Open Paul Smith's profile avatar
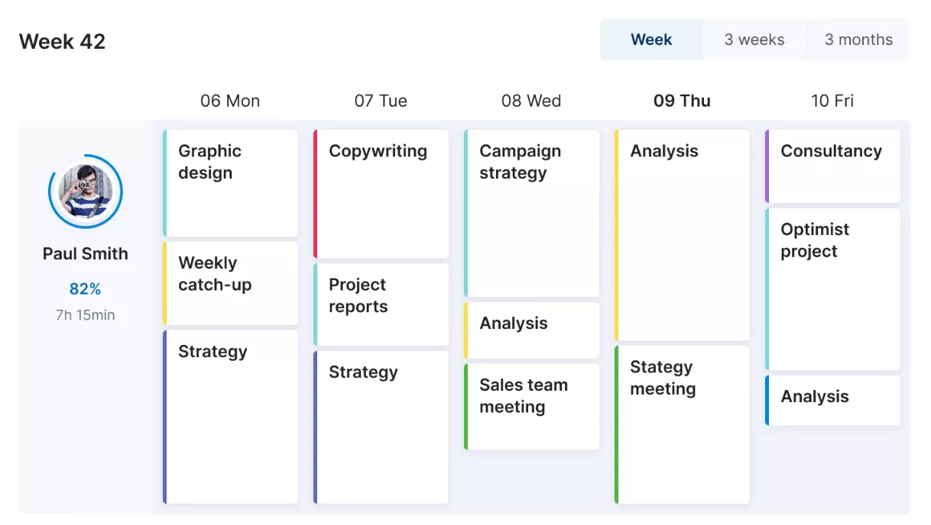This screenshot has width=931, height=525. (x=85, y=191)
